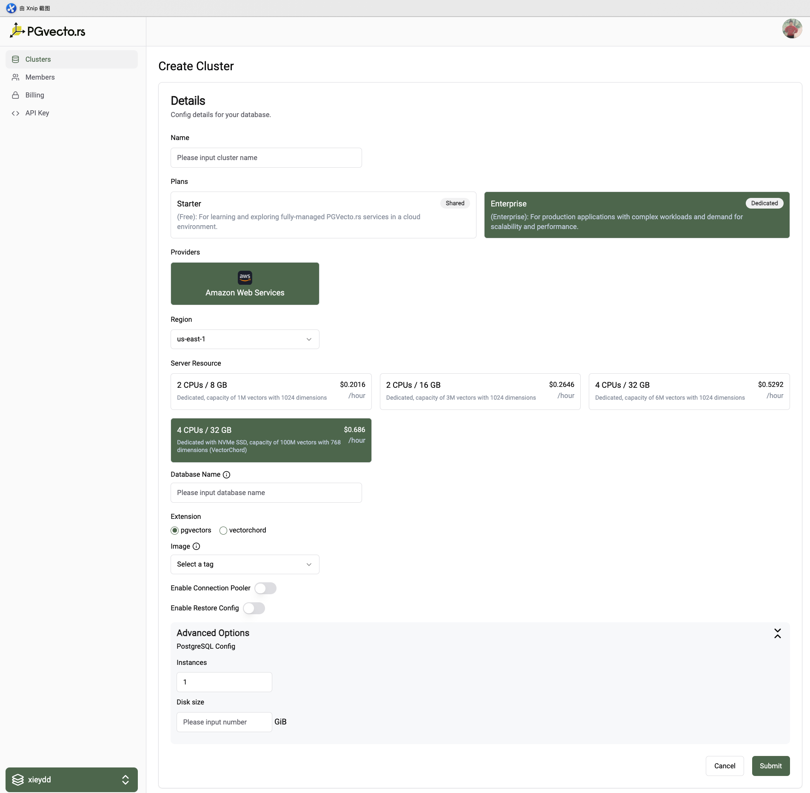The image size is (810, 793).
Task: Click the PGvecto.rs logo
Action: click(x=47, y=31)
